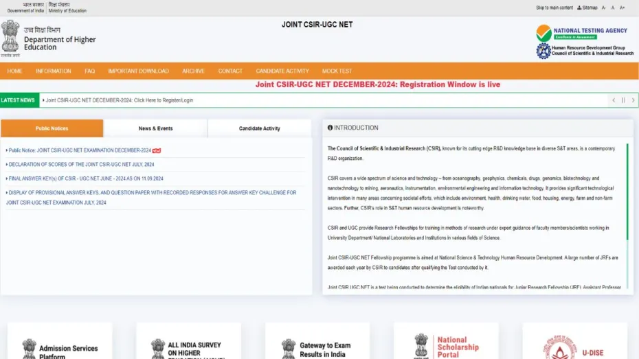Decrease font size with A- button
The image size is (639, 359).
(x=604, y=8)
